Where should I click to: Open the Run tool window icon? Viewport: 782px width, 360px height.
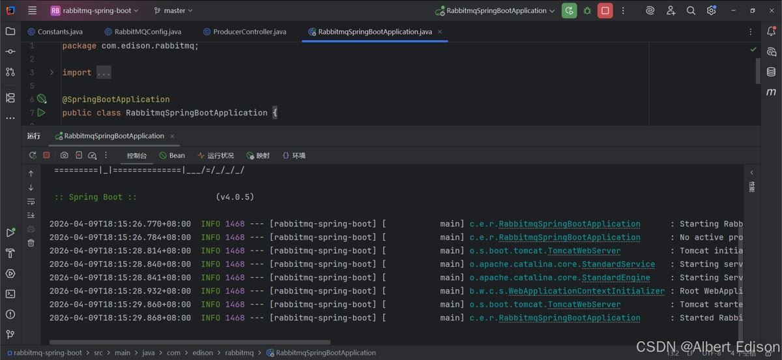click(x=10, y=232)
